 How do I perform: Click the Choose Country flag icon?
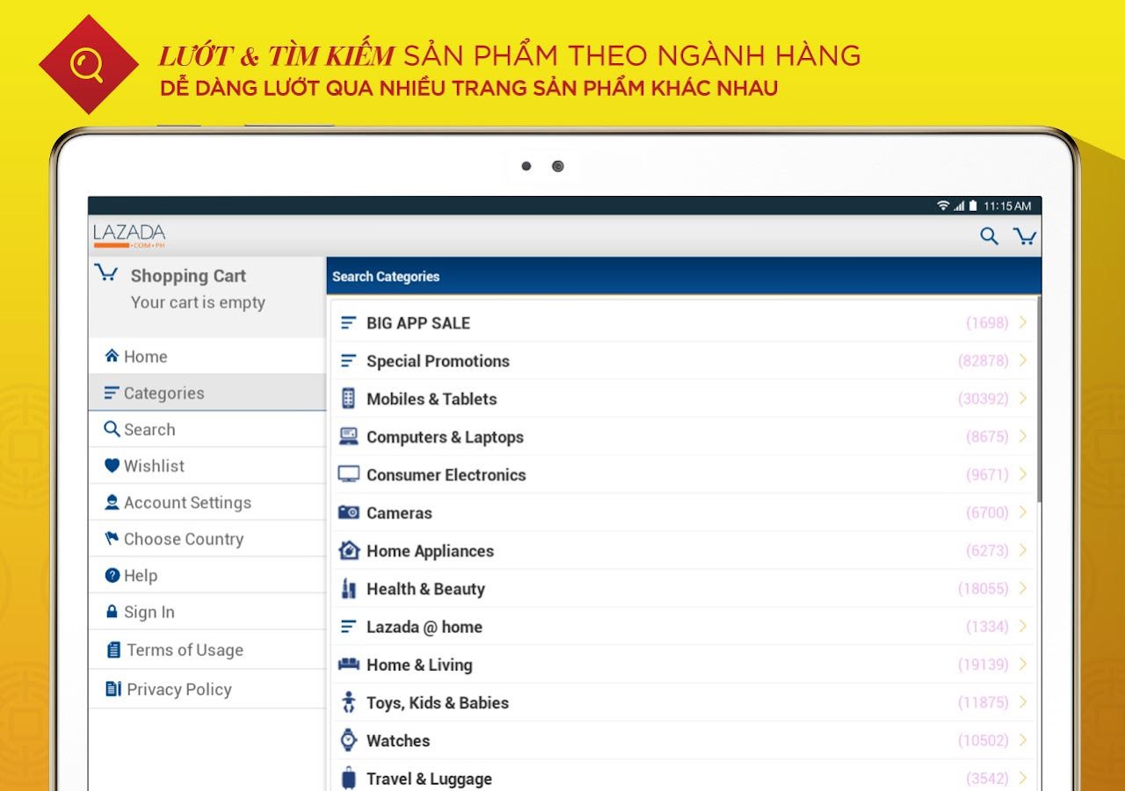[112, 539]
